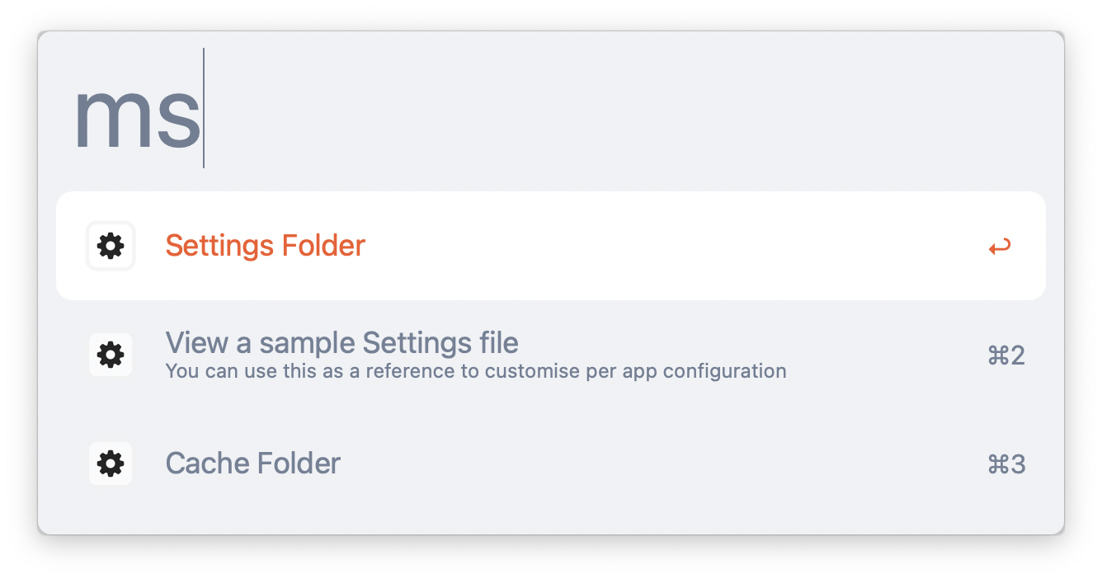
Task: Click the ⌘2 shortcut indicator
Action: tap(1006, 355)
